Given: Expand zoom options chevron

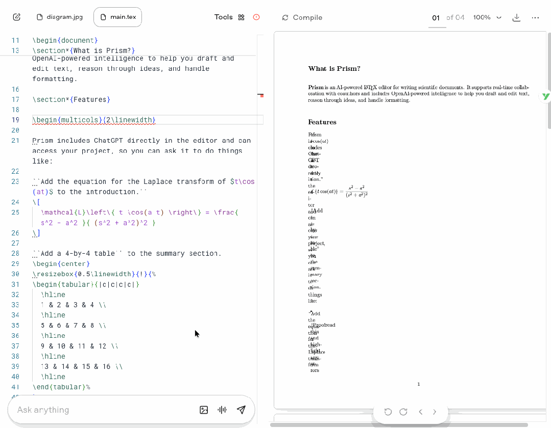Looking at the screenshot, I should 498,17.
